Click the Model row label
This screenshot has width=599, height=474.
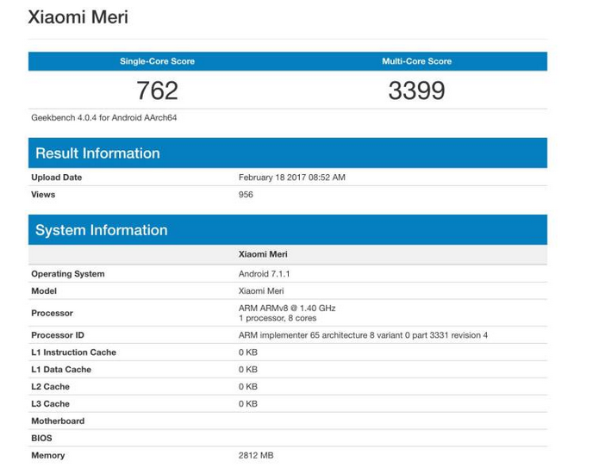pos(44,291)
